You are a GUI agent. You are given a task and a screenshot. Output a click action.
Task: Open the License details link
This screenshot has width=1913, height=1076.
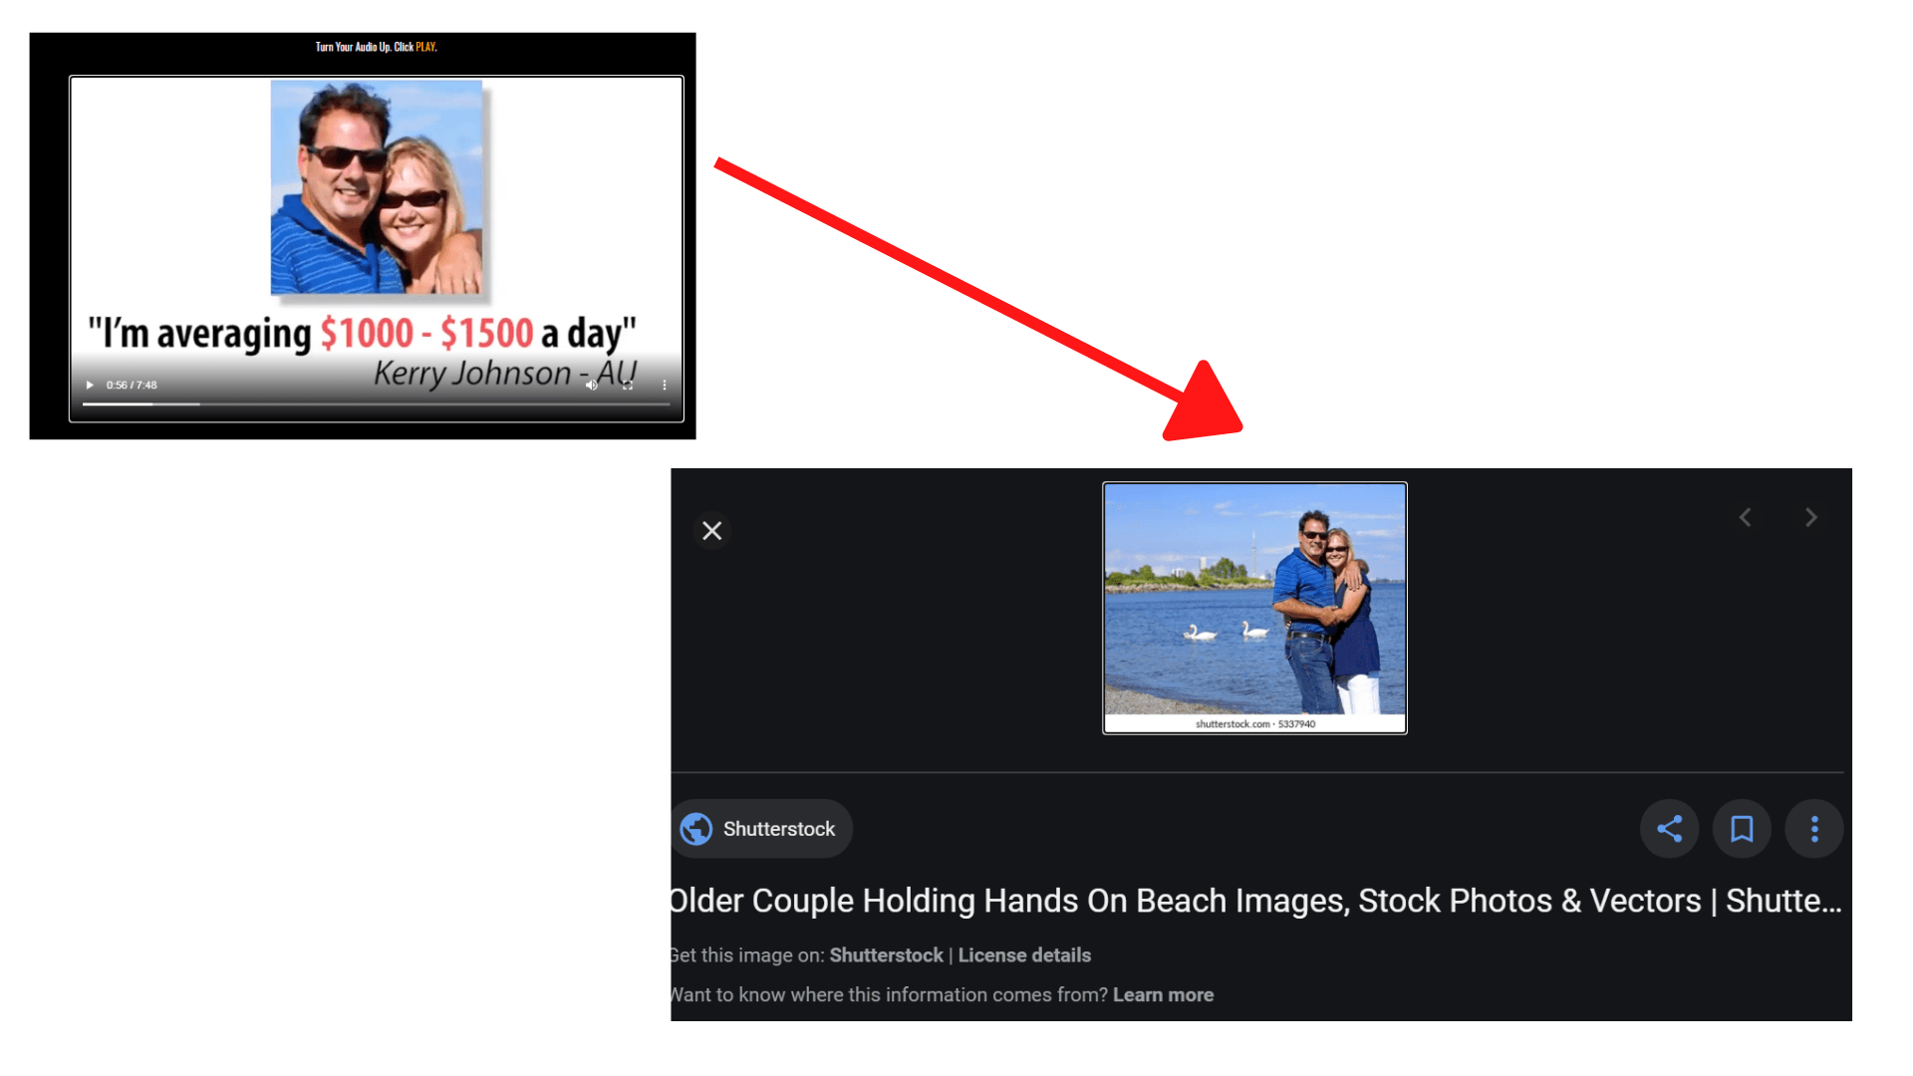point(1024,955)
